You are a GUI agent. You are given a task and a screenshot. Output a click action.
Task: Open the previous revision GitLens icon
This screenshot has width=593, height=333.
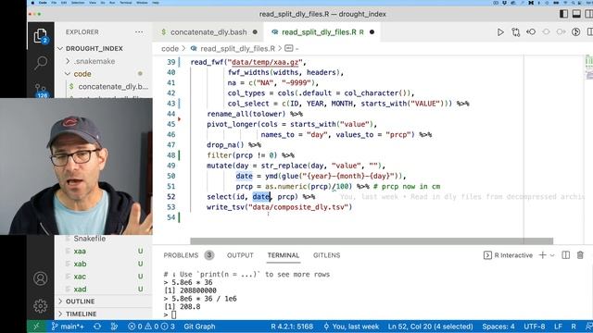click(531, 32)
